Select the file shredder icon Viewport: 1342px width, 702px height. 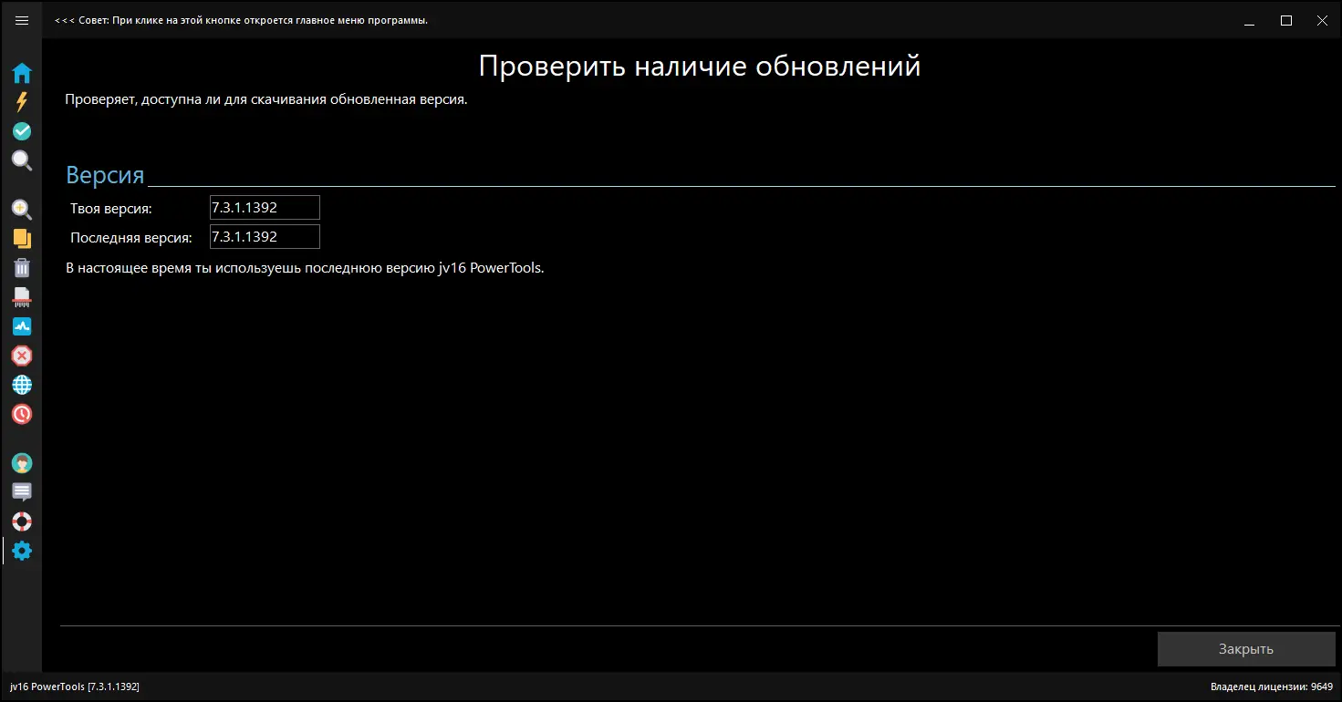pos(22,296)
